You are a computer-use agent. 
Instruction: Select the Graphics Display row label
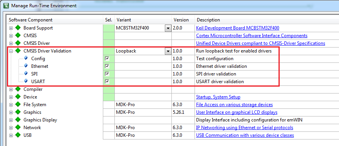(x=40, y=120)
